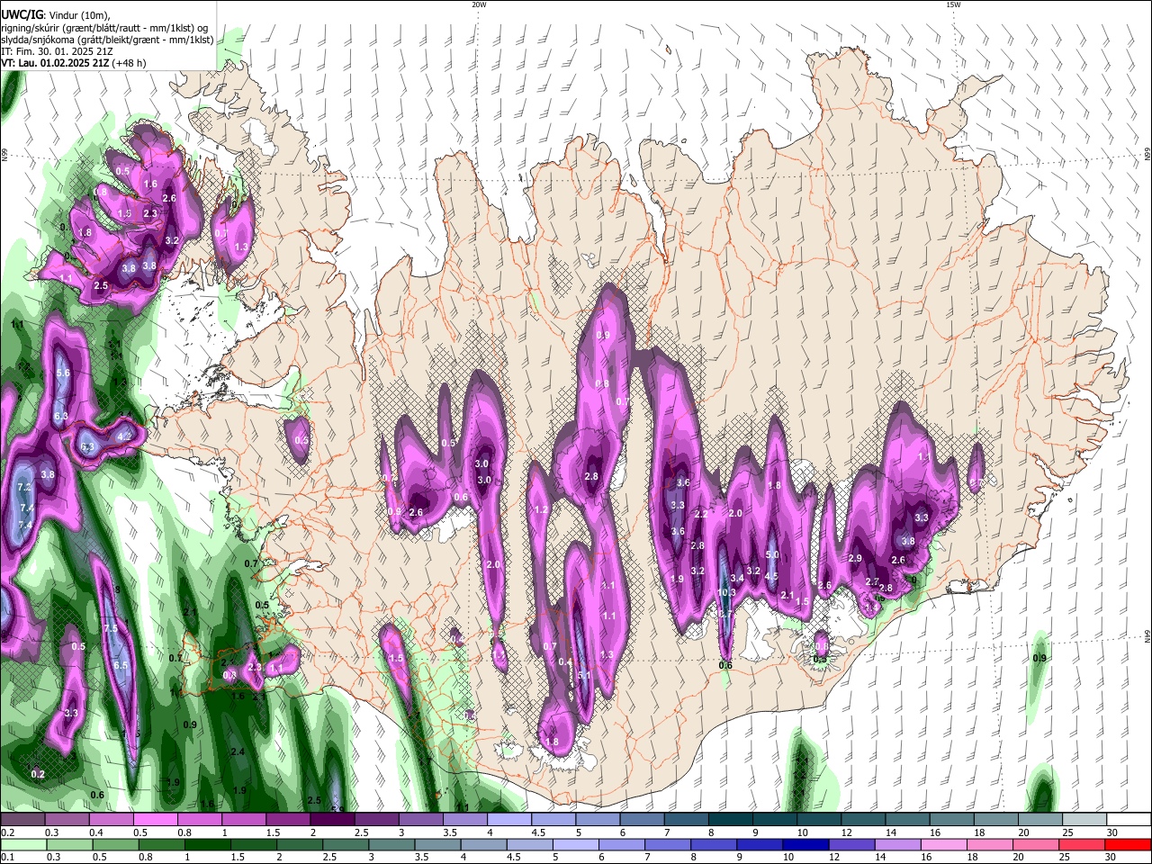
Task: Click the '1.2' snowfall value in central Iceland
Action: click(x=541, y=510)
